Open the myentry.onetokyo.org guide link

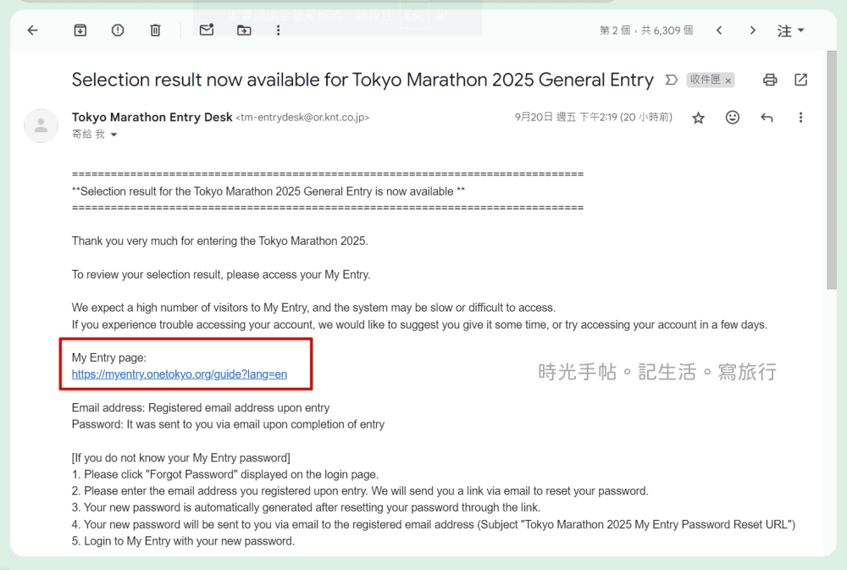click(x=180, y=374)
